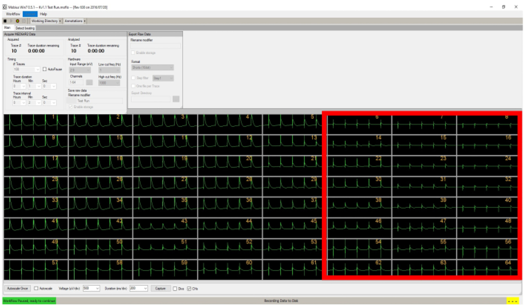Image resolution: width=525 pixels, height=307 pixels.
Task: Open Trace duration Sec dropdown
Action: click(53, 86)
